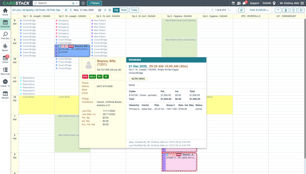Screen dimensions: 306x174
Task: Click the + Patient button
Action: [x=94, y=3]
